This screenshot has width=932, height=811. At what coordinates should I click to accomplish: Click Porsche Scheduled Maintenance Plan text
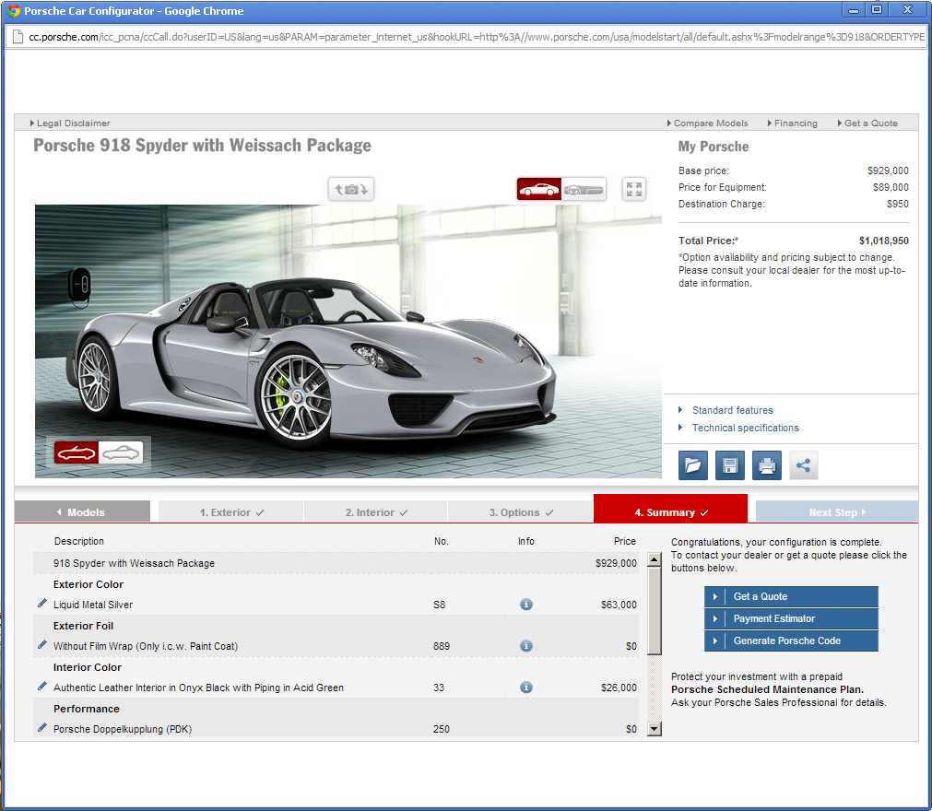(x=767, y=689)
